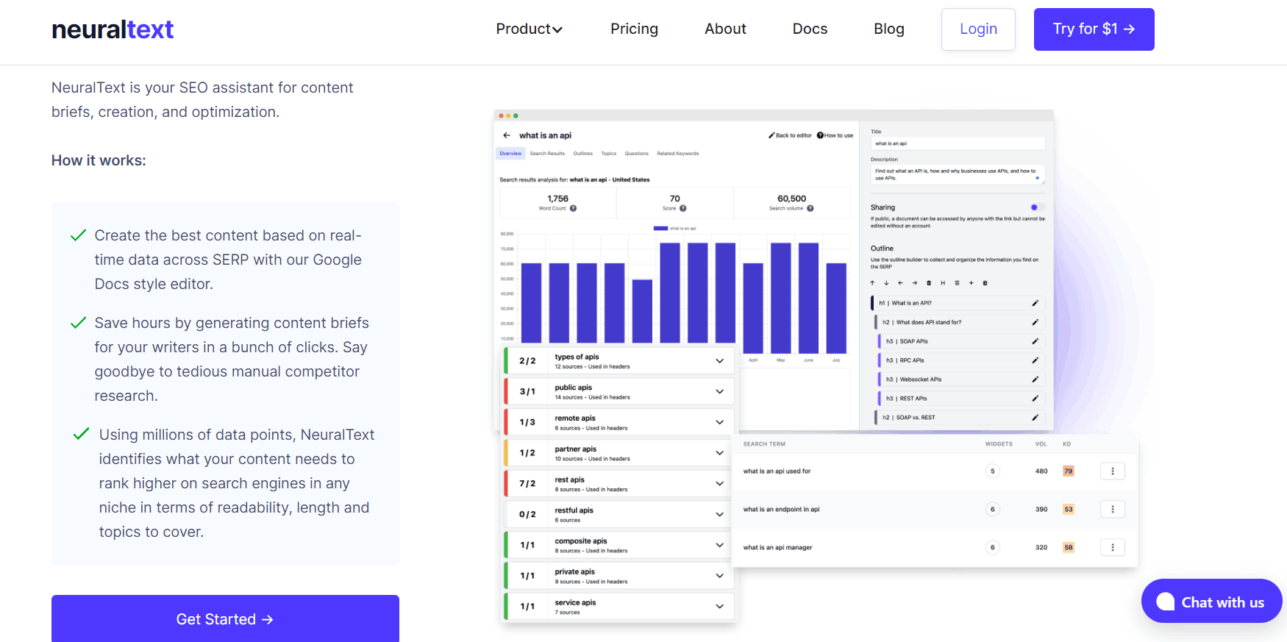Viewport: 1287px width, 642px height.
Task: Toggle the 'what is an api' chart legend
Action: (x=674, y=229)
